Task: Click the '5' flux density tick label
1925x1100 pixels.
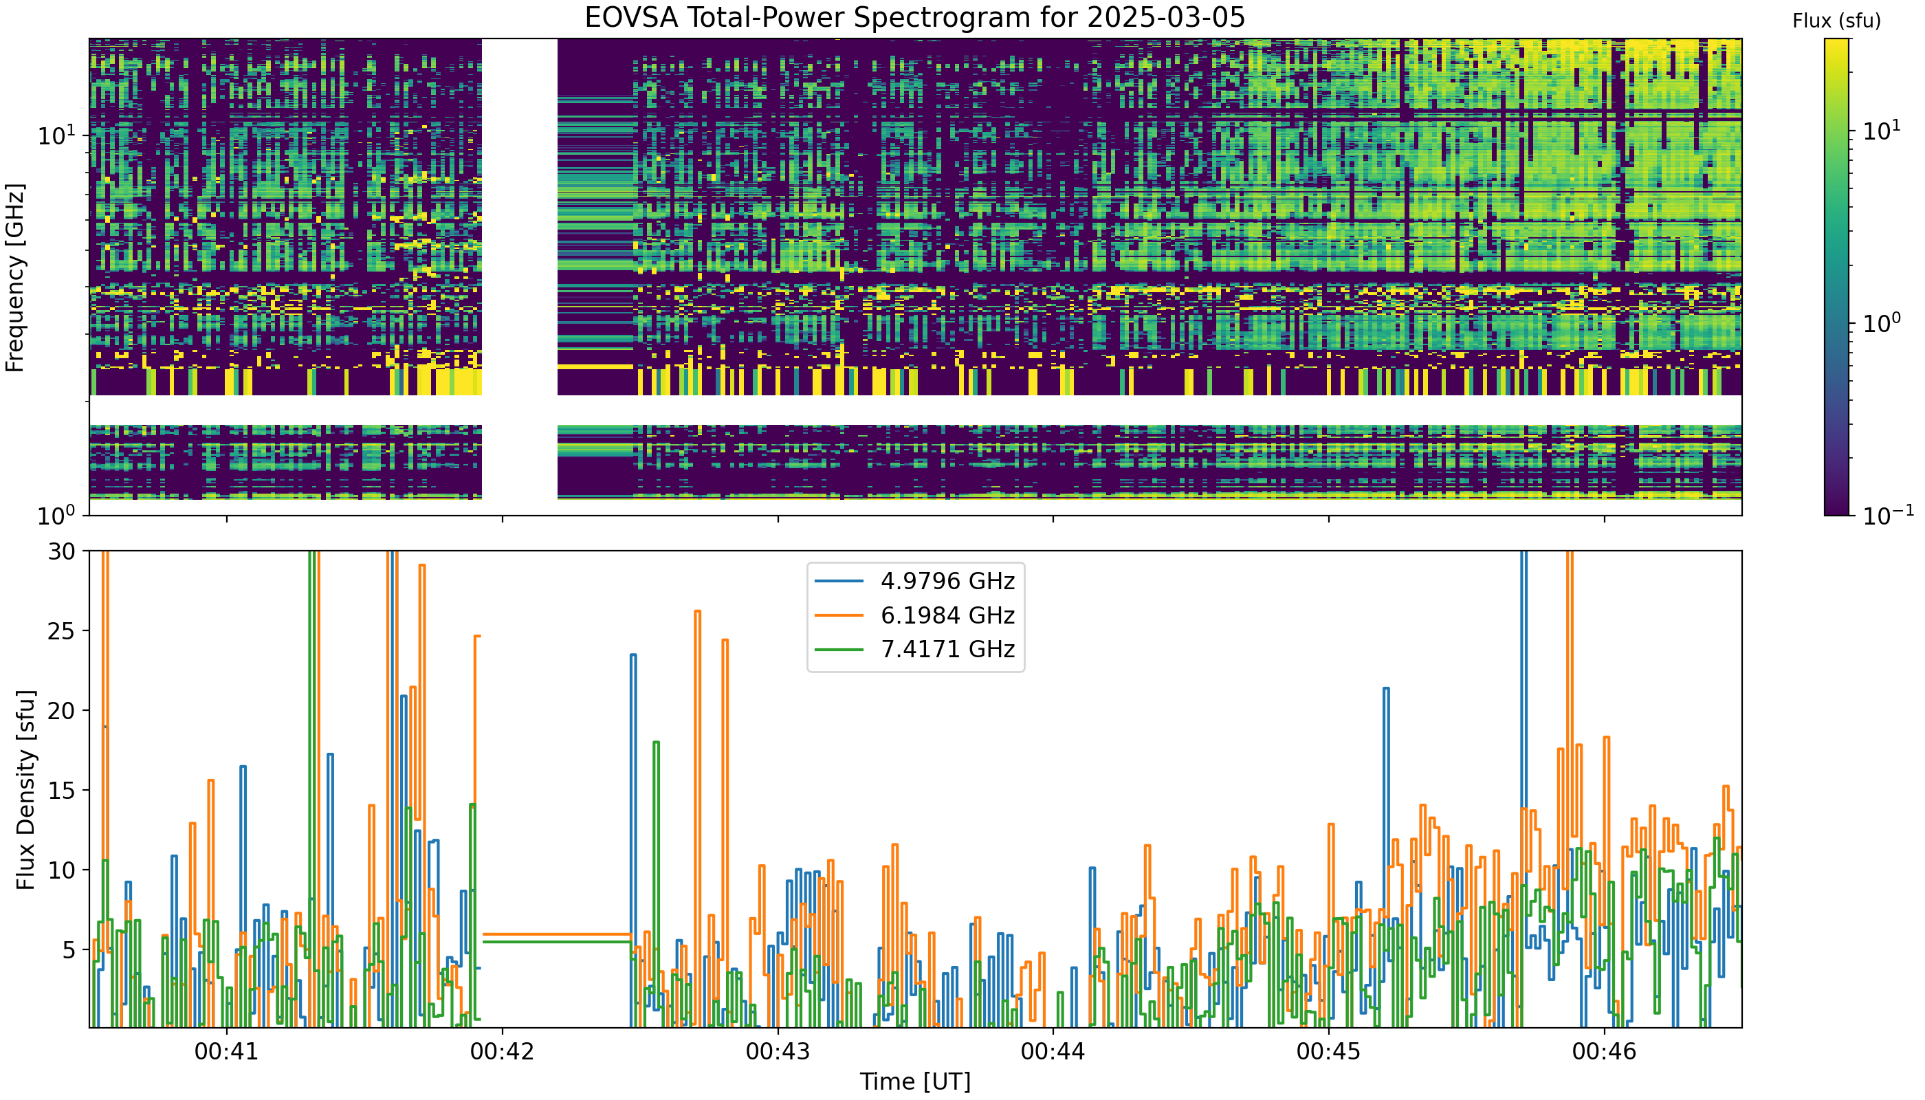Action: pos(69,949)
